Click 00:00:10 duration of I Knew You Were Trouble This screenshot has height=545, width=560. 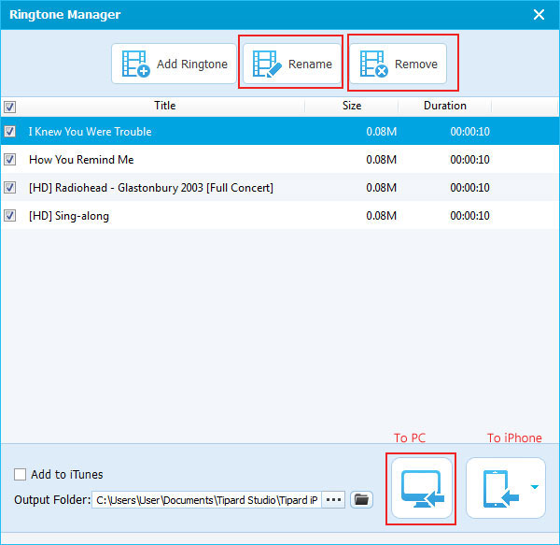pyautogui.click(x=470, y=132)
